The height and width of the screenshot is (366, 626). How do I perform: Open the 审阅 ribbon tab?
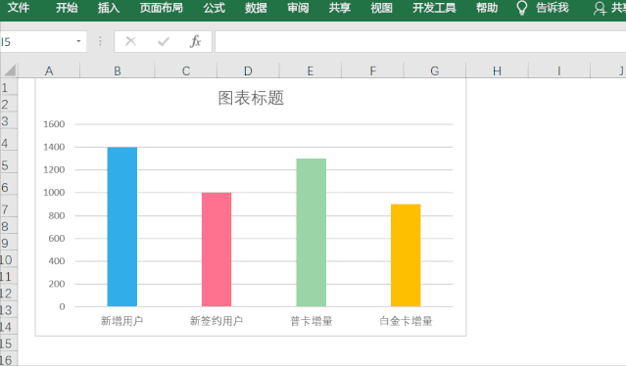point(298,8)
